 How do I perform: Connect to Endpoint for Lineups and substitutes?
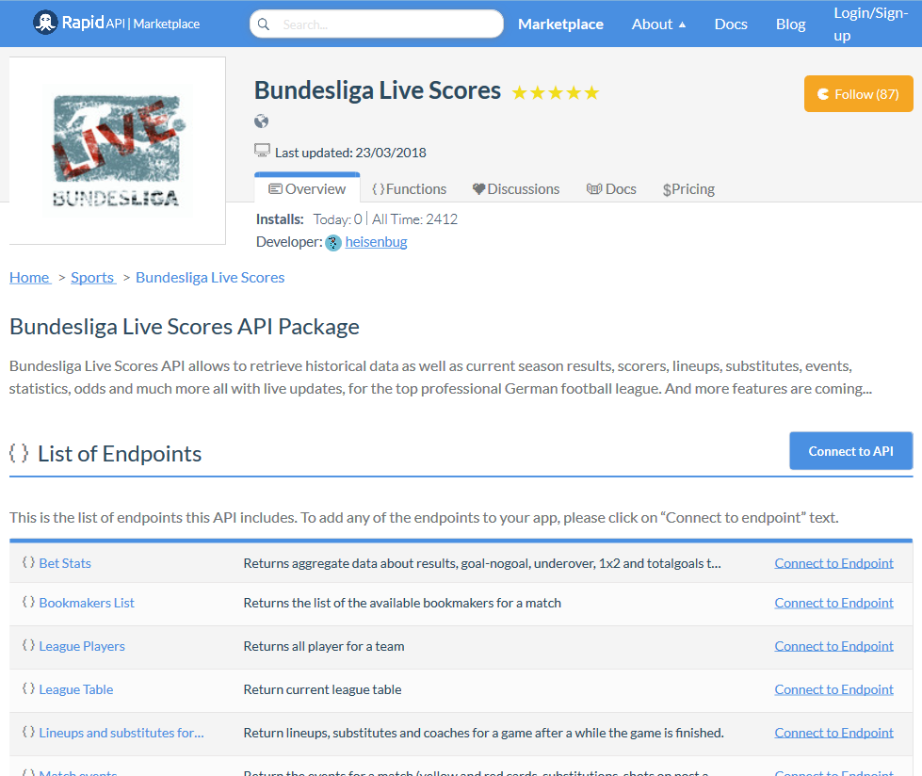coord(833,733)
